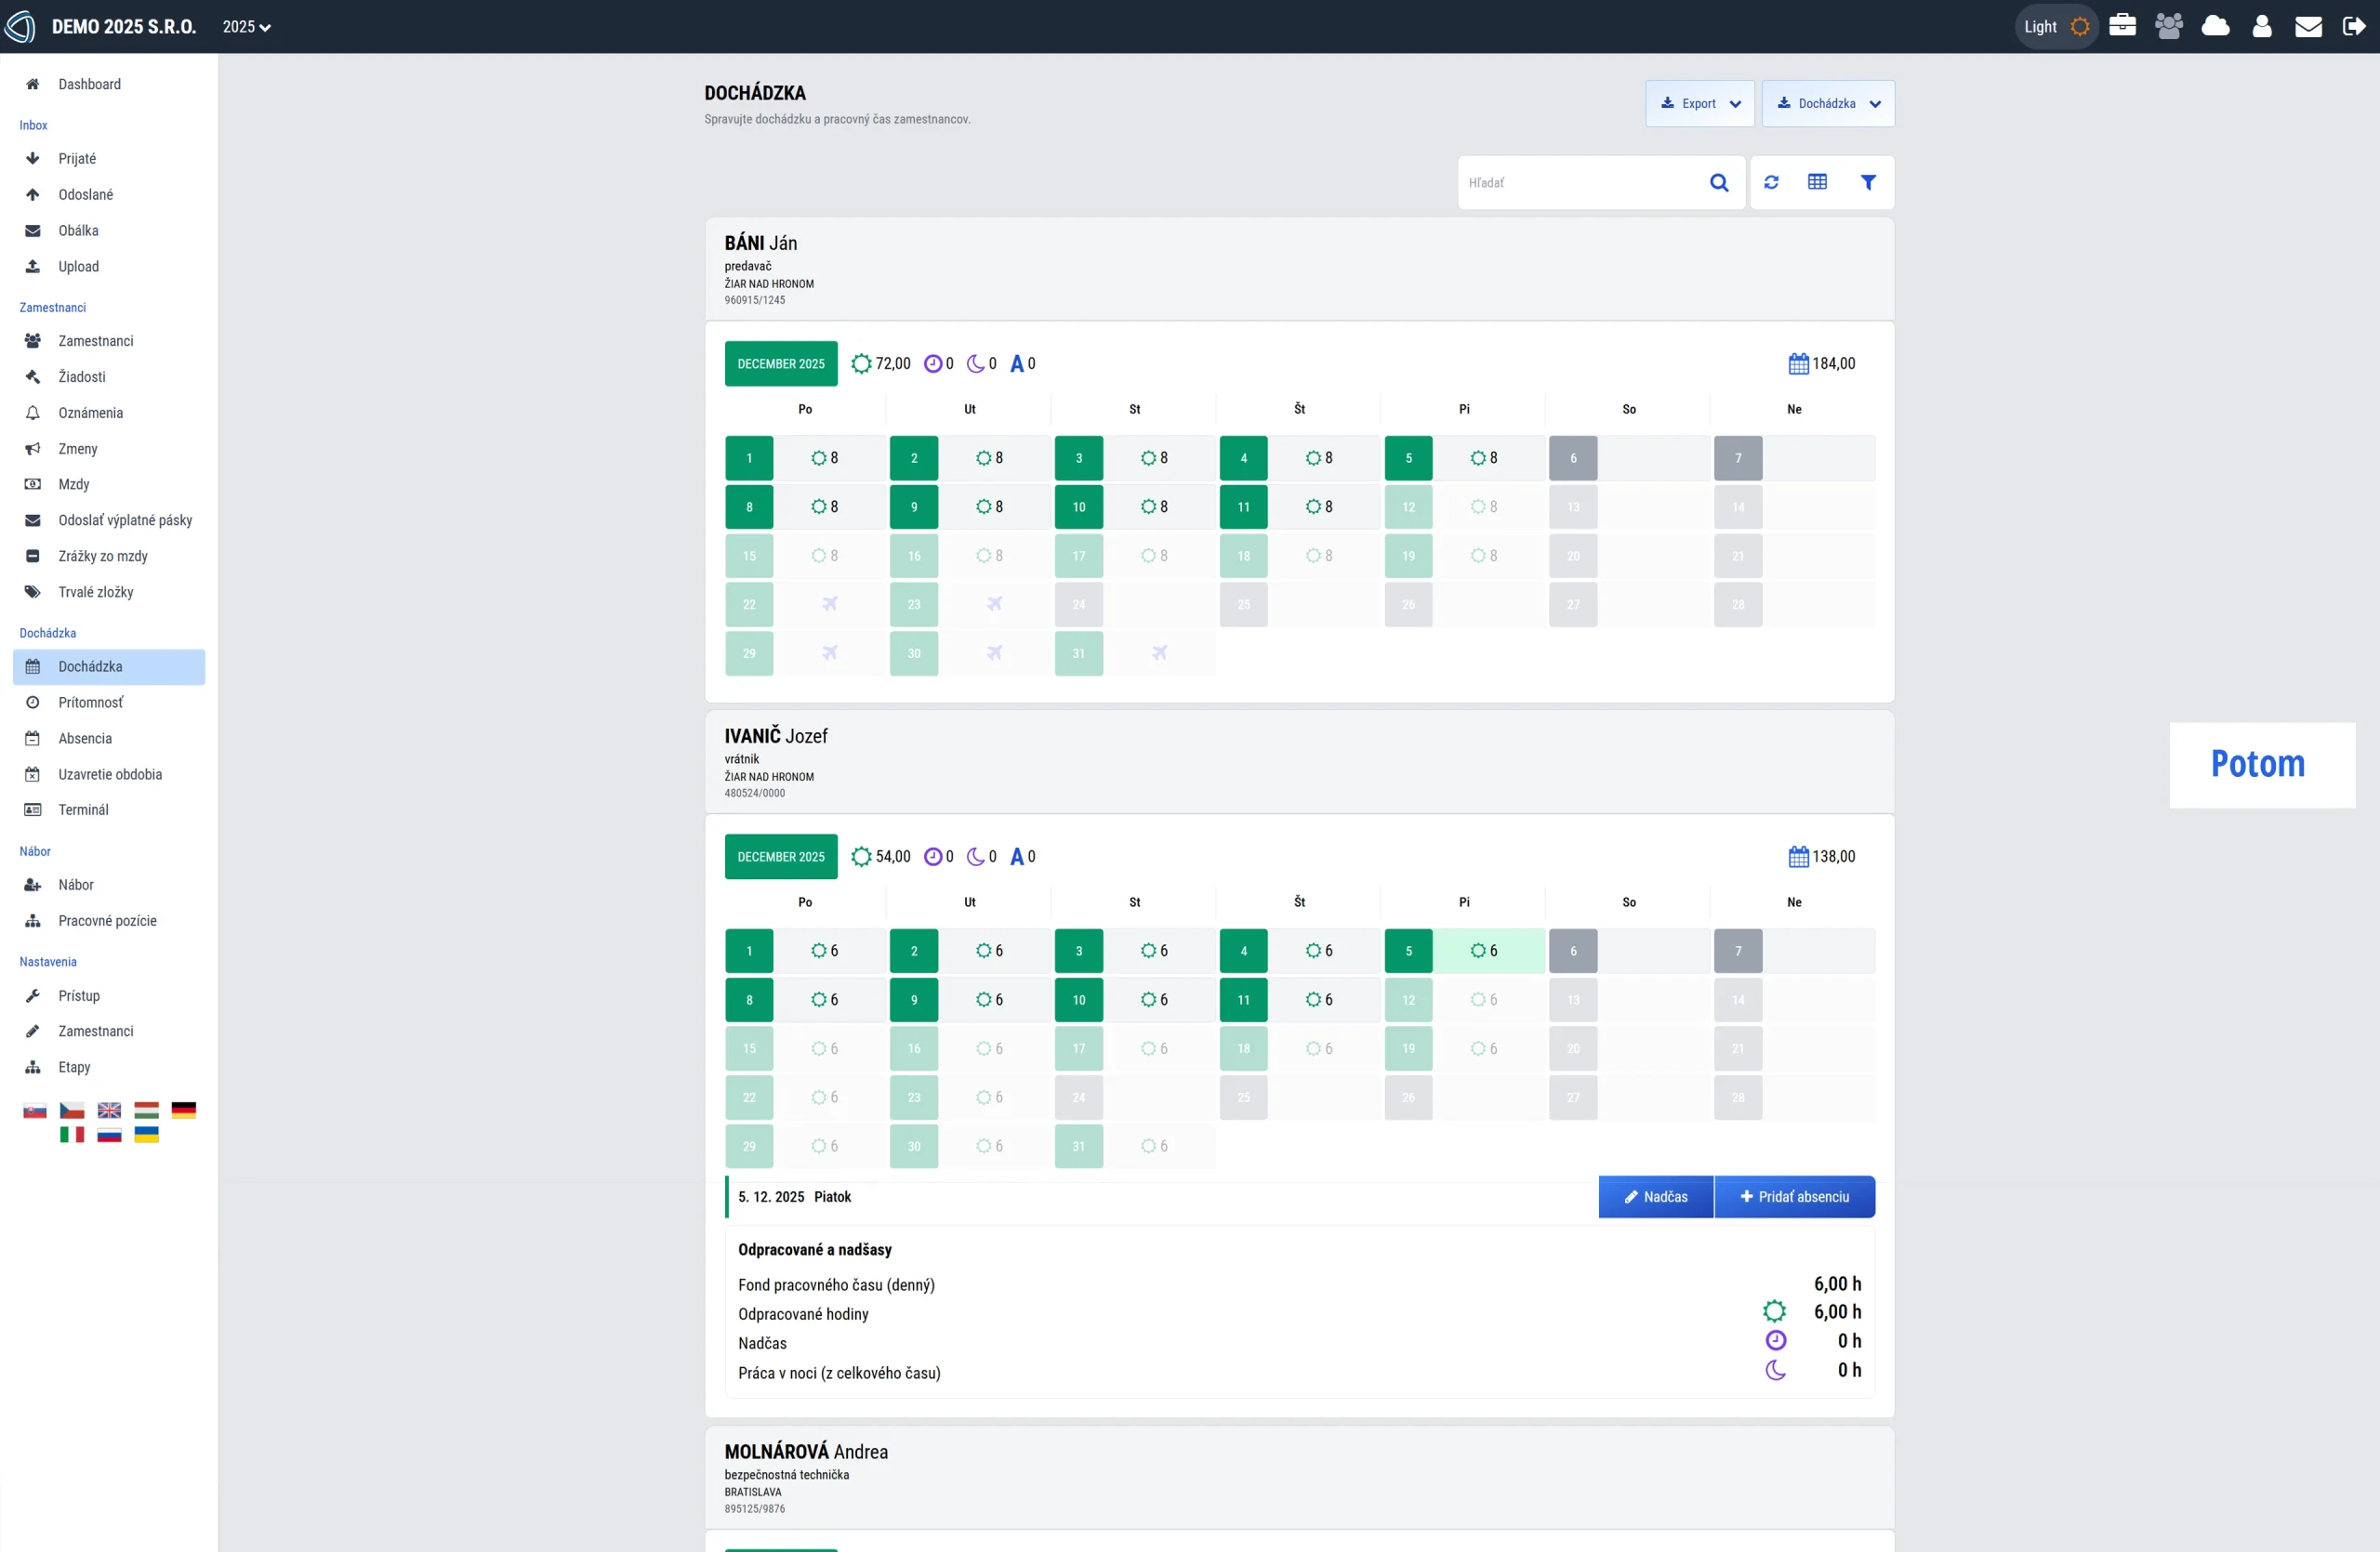The height and width of the screenshot is (1552, 2380).
Task: Click into the Hľadať search field
Action: (1580, 183)
